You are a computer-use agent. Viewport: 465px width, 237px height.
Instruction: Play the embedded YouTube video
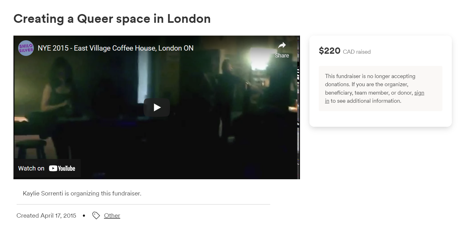pyautogui.click(x=157, y=107)
